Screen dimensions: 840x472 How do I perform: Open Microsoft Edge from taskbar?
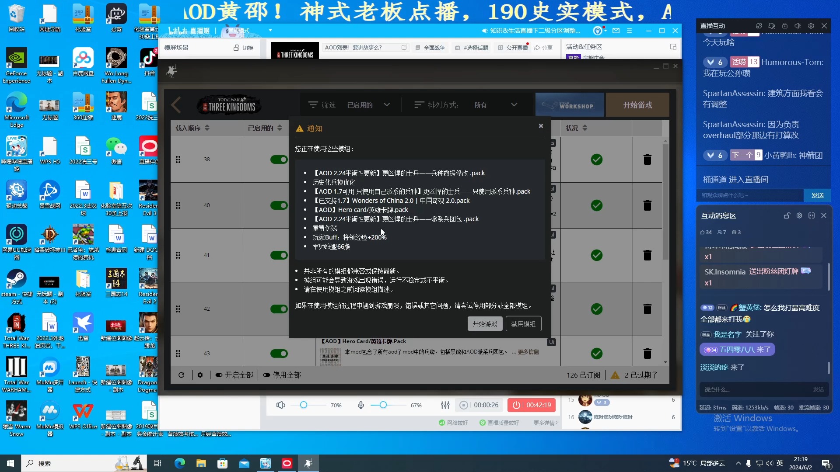tap(179, 463)
